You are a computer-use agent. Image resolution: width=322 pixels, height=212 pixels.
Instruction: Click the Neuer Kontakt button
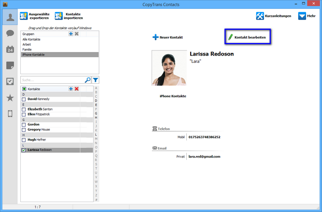pos(169,37)
